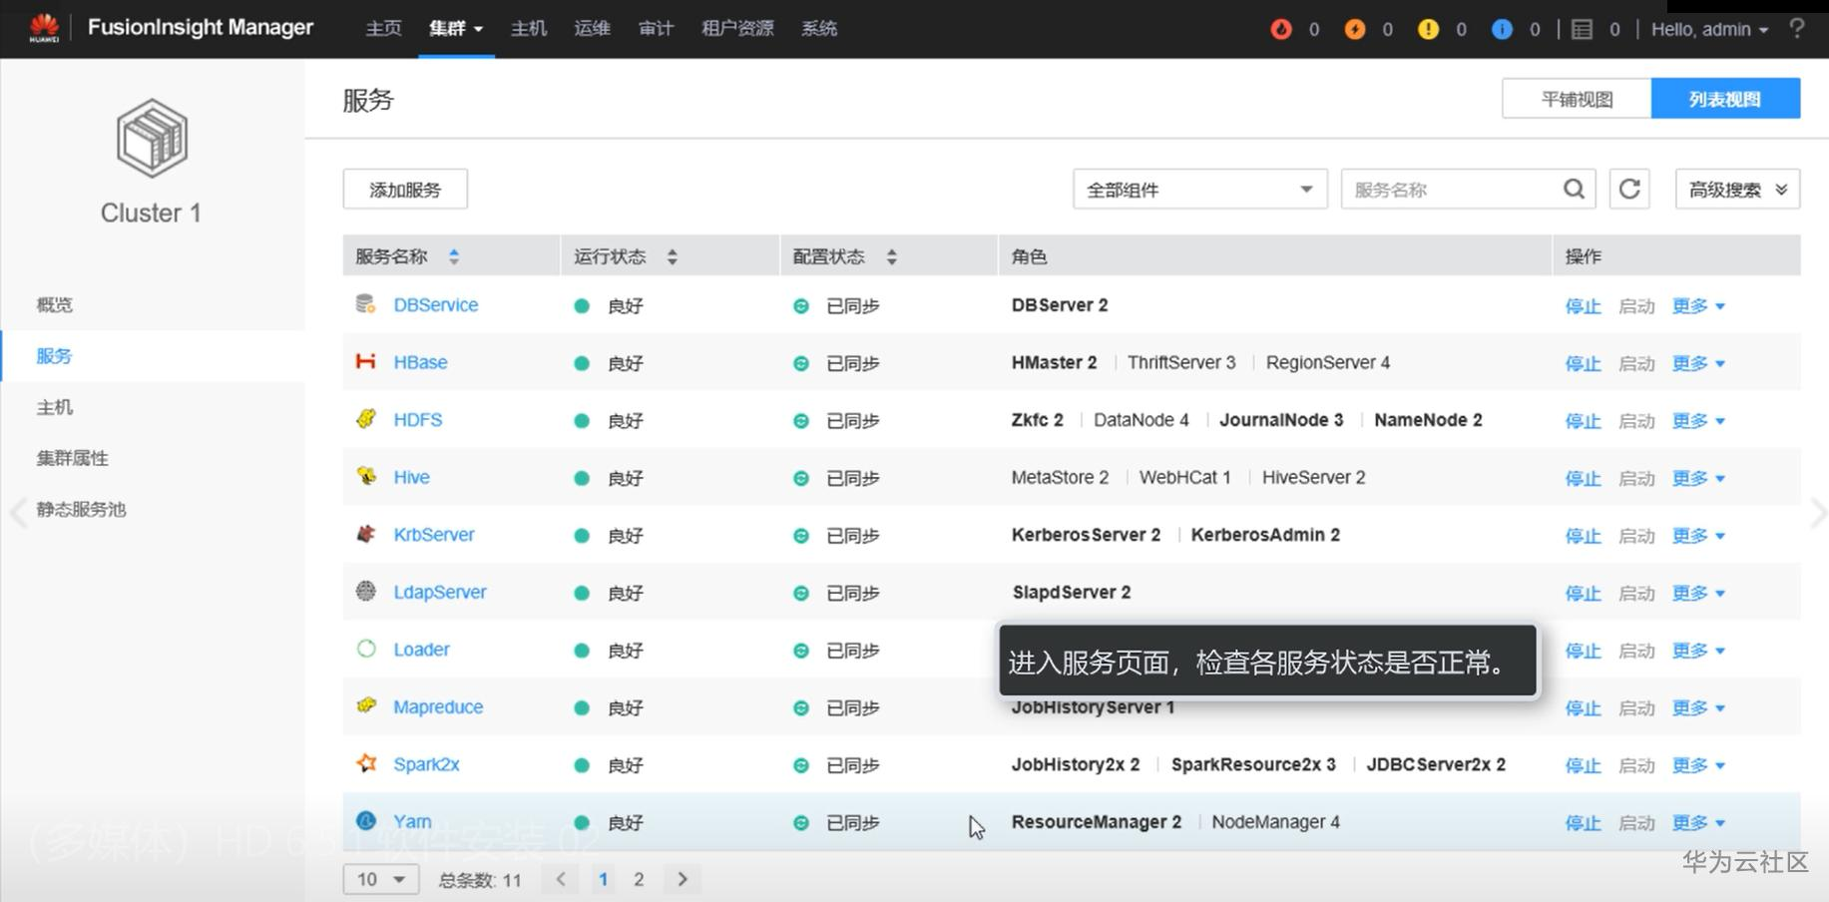Open 更多 menu for DBService

pyautogui.click(x=1698, y=306)
